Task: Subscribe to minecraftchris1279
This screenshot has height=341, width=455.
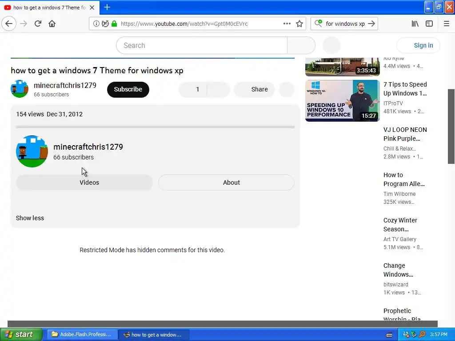Action: click(128, 89)
